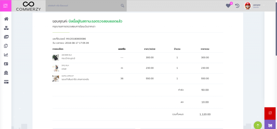
Task: Click the shoes thumbnail GAP01-APRICOT
Action: 56,79
